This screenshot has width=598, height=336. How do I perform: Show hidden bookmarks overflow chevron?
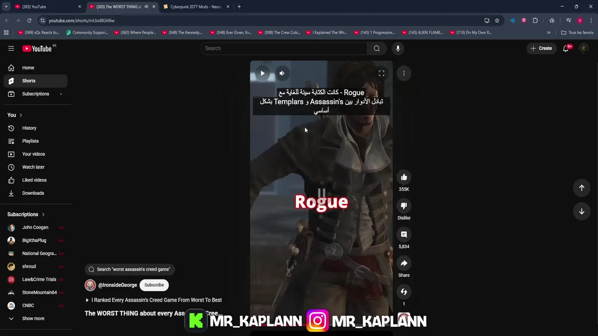click(x=548, y=33)
